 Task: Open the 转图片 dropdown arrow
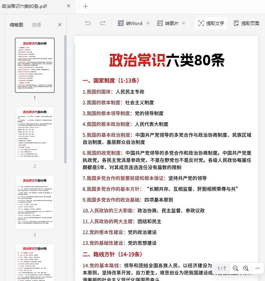point(184,23)
